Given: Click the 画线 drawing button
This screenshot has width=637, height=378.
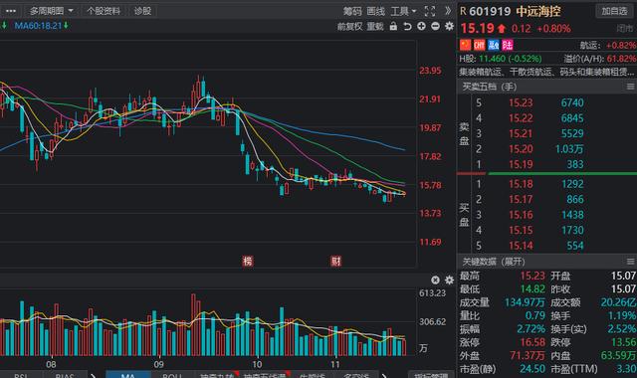Looking at the screenshot, I should click(376, 11).
